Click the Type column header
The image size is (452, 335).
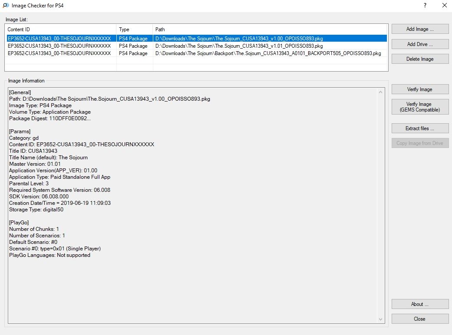tap(135, 30)
